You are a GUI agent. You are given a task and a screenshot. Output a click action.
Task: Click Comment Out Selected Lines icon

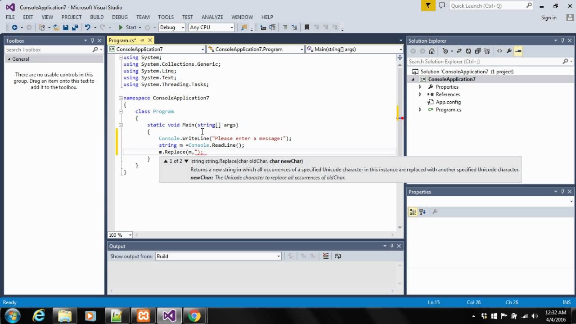coord(285,27)
